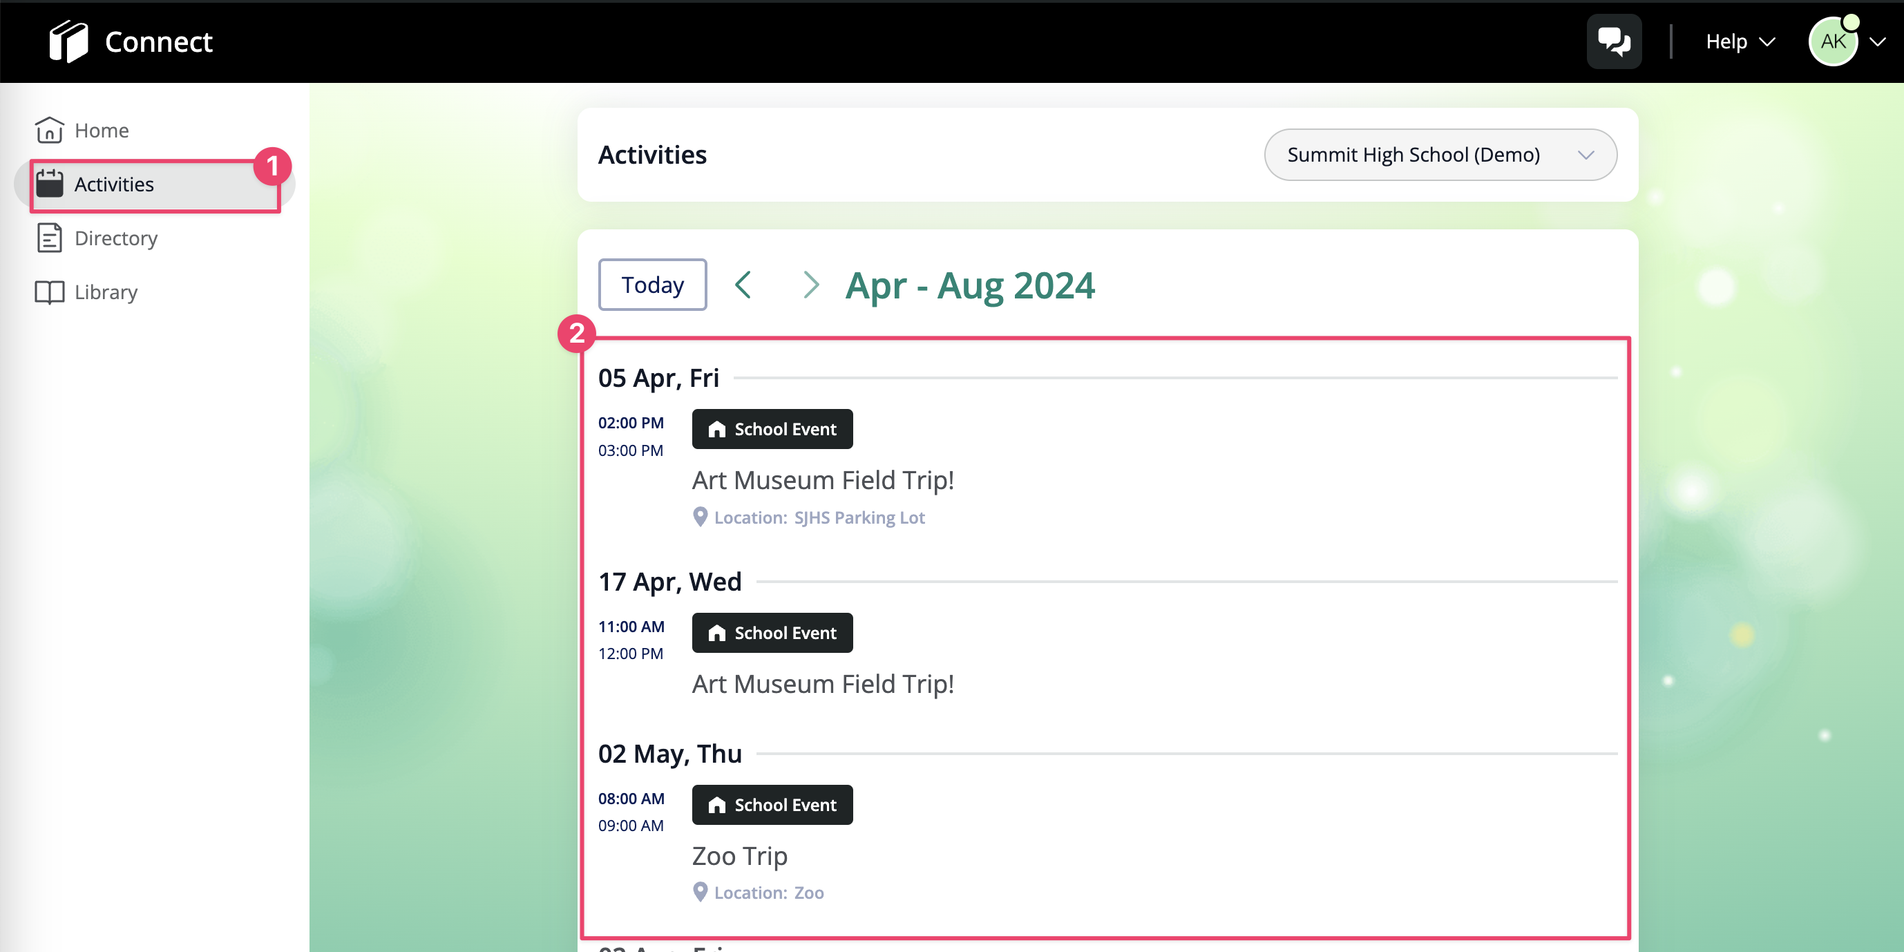Click the Activities calendar icon

coord(50,183)
